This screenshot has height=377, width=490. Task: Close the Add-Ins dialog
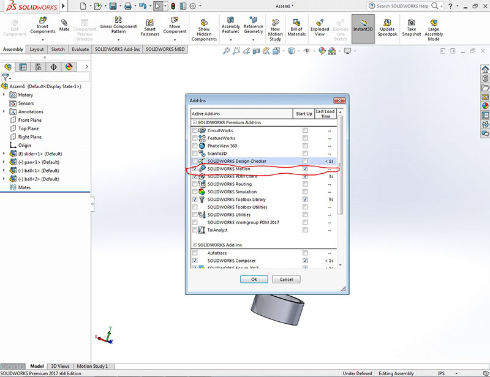tap(339, 100)
